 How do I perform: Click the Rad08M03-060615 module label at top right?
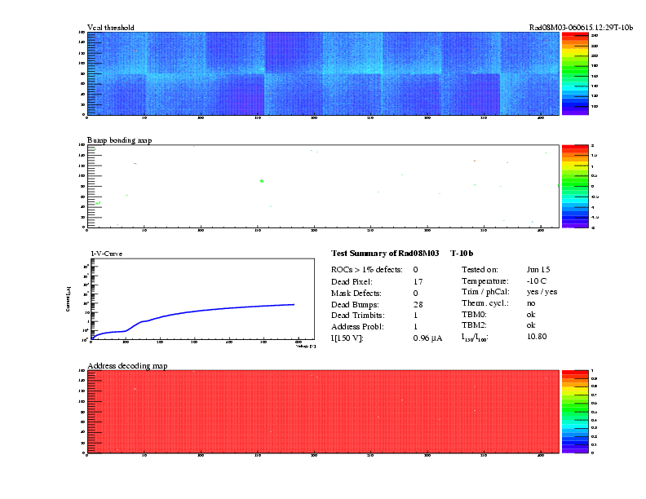581,28
